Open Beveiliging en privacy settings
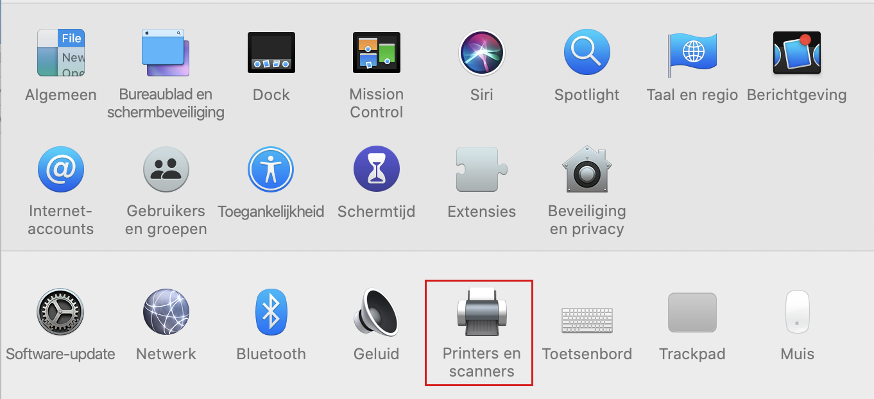 pyautogui.click(x=587, y=169)
